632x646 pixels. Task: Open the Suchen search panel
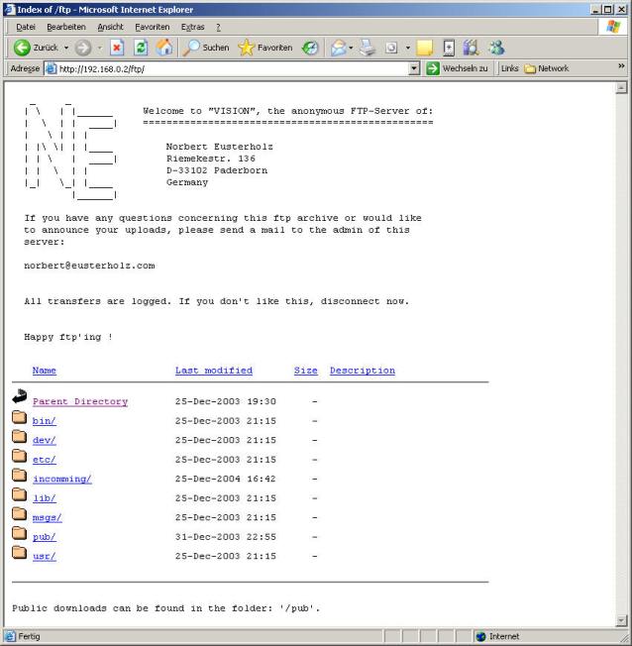pos(206,48)
